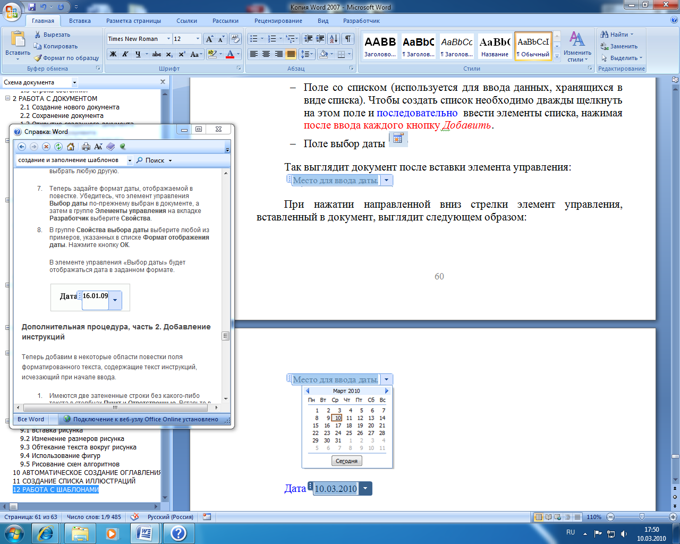The image size is (680, 544).
Task: Open Разметка страницы ribbon tab
Action: 133,21
